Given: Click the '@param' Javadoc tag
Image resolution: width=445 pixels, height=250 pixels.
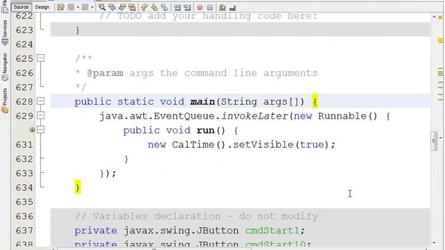Looking at the screenshot, I should [105, 73].
